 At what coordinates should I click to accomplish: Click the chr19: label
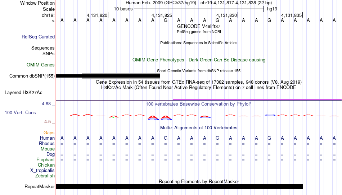(x=48, y=15)
